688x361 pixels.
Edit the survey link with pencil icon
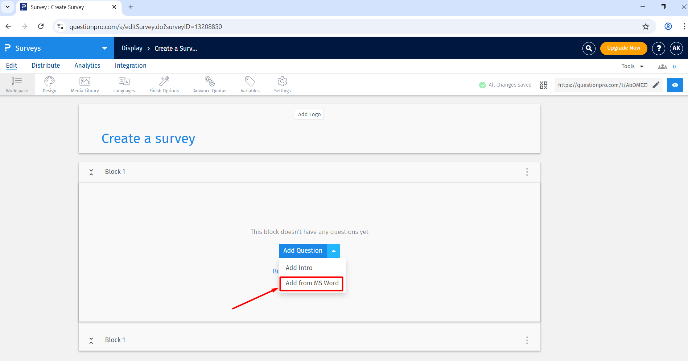656,85
